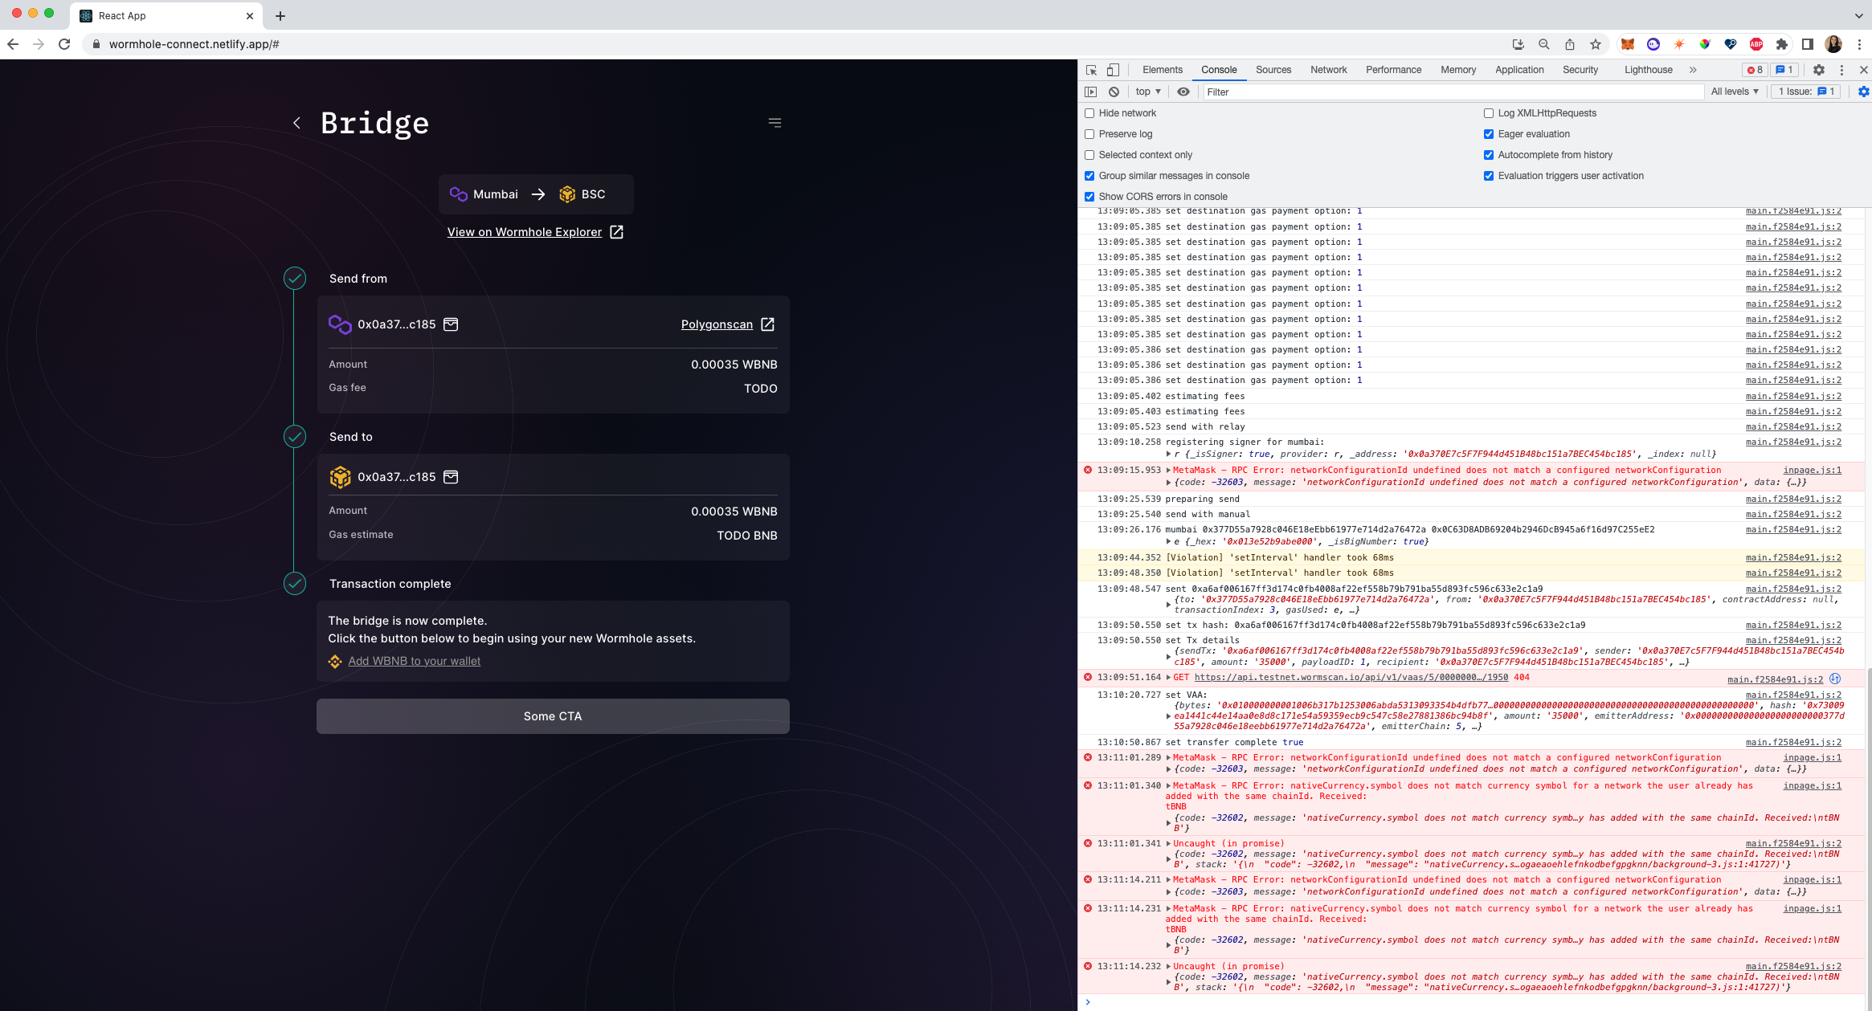This screenshot has width=1872, height=1011.
Task: Enable the Preserve log checkbox
Action: [1089, 133]
